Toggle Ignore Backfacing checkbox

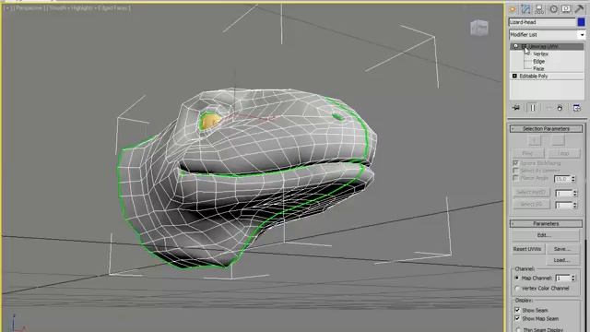(515, 163)
